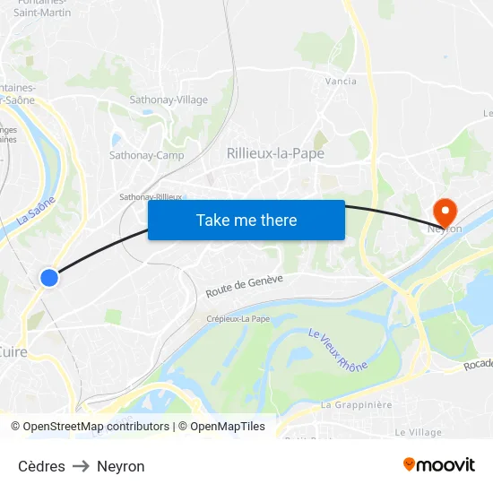Image resolution: width=493 pixels, height=493 pixels.
Task: Click the Le Vieux Rhône river label
Action: point(338,350)
